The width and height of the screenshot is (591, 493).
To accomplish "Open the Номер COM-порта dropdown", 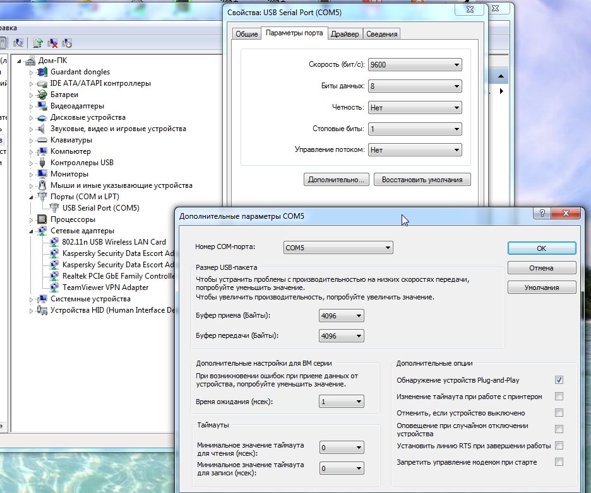I will pyautogui.click(x=338, y=248).
